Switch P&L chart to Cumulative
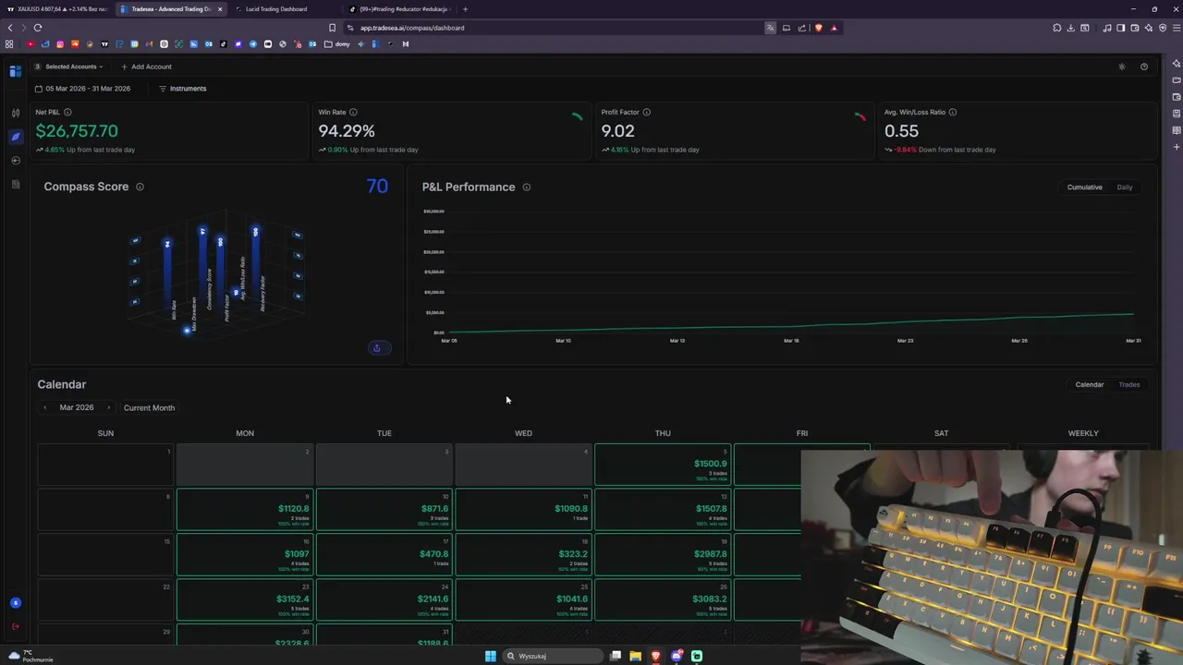The height and width of the screenshot is (665, 1183). tap(1084, 187)
